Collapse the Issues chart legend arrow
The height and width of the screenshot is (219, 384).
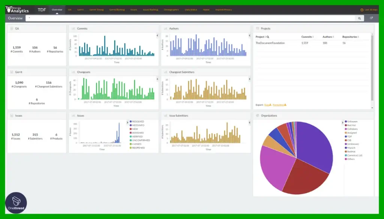click(127, 122)
